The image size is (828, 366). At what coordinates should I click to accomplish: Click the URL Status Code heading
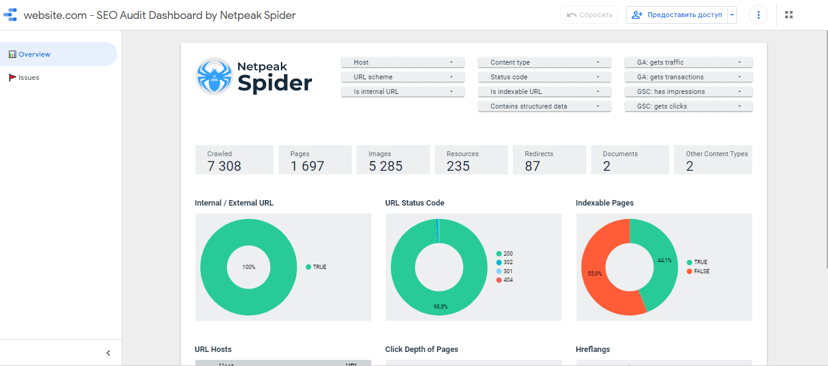(415, 203)
